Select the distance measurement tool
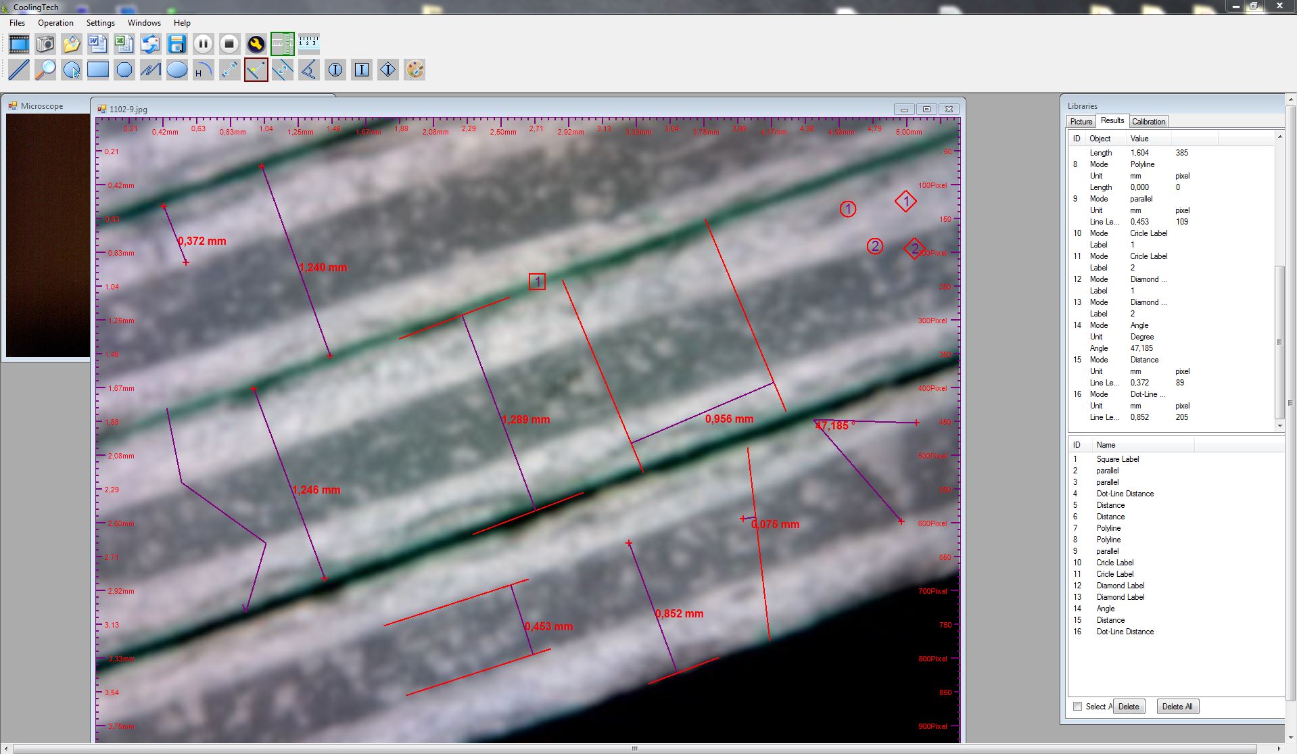Viewport: 1297px width, 754px height. click(230, 70)
